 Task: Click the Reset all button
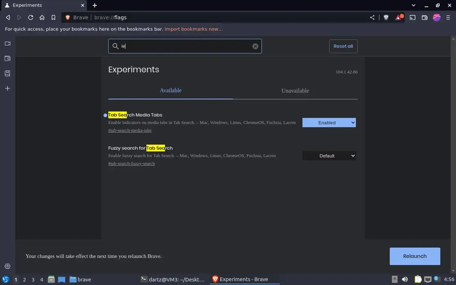click(x=343, y=46)
